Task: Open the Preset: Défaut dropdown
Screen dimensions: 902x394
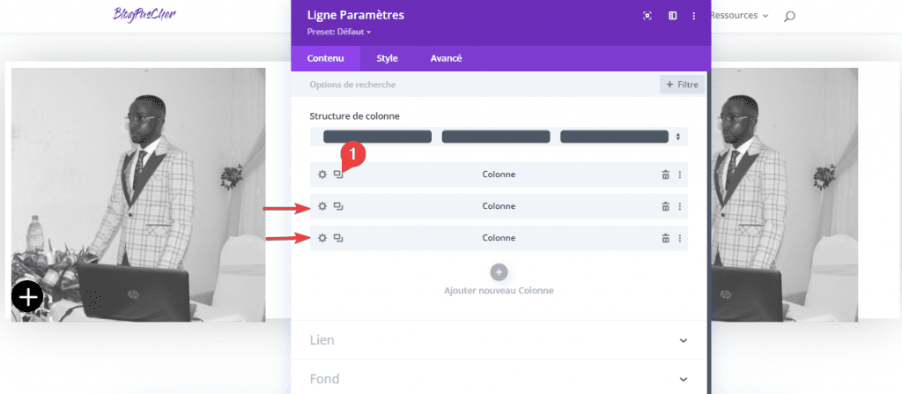Action: pos(339,32)
